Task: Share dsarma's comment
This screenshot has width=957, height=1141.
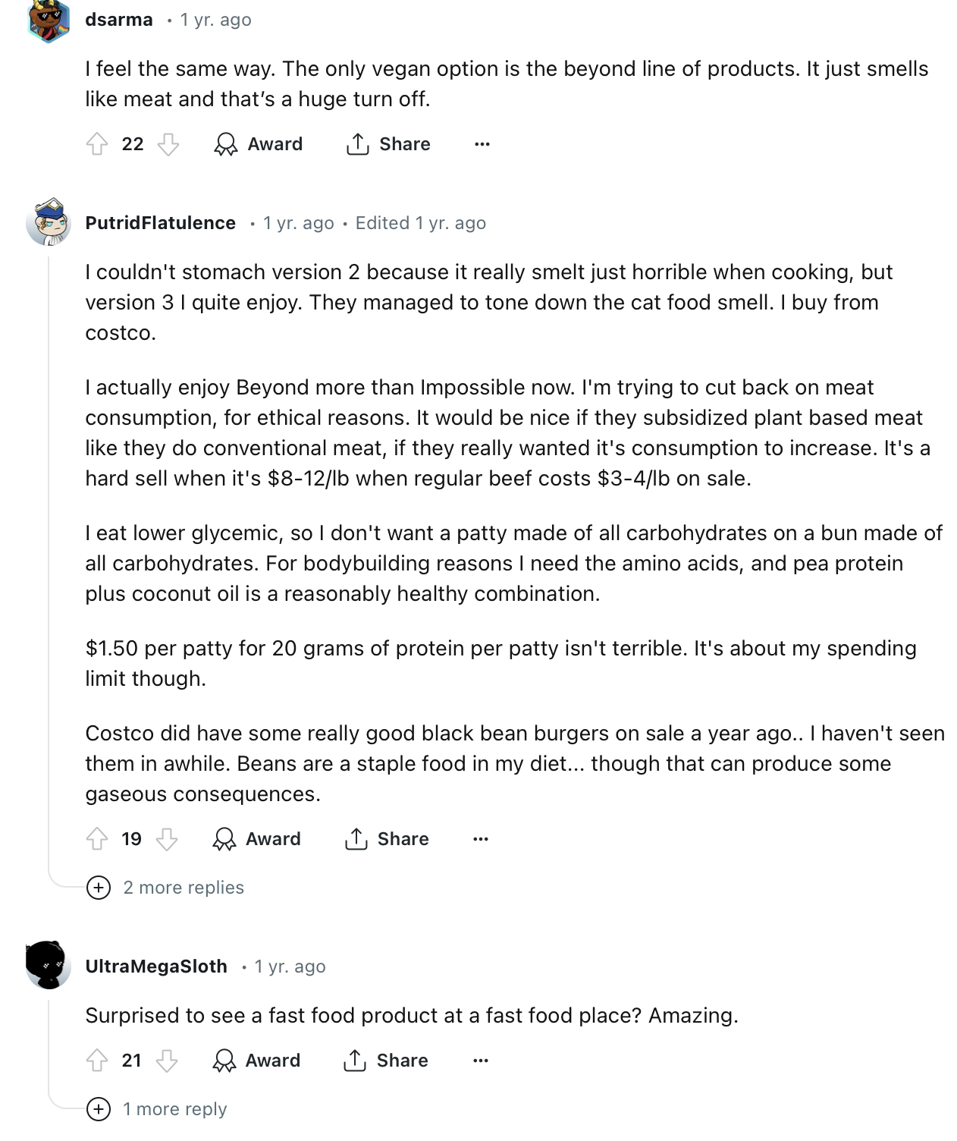Action: click(388, 144)
